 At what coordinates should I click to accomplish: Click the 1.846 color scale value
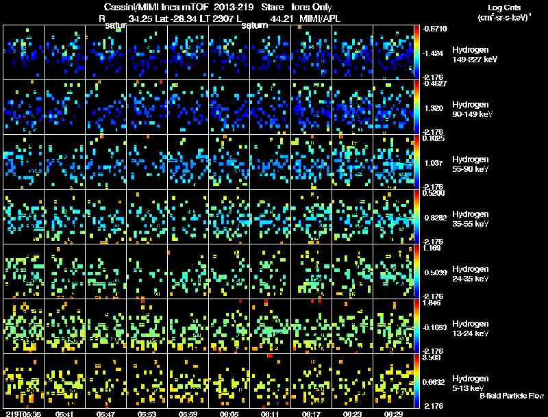(432, 303)
